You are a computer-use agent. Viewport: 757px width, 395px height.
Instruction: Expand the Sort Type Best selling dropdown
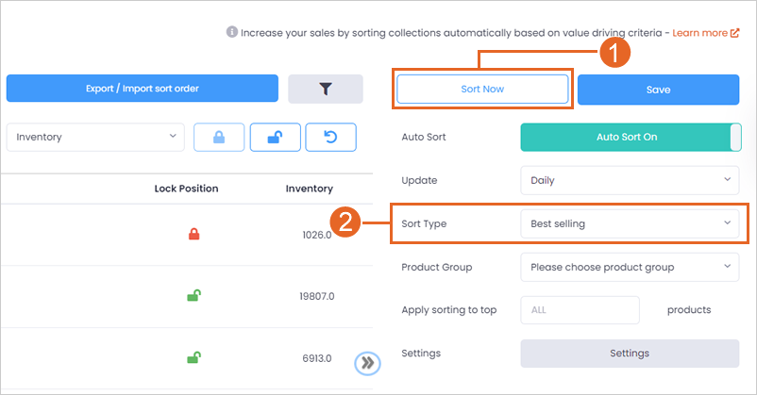(x=630, y=223)
